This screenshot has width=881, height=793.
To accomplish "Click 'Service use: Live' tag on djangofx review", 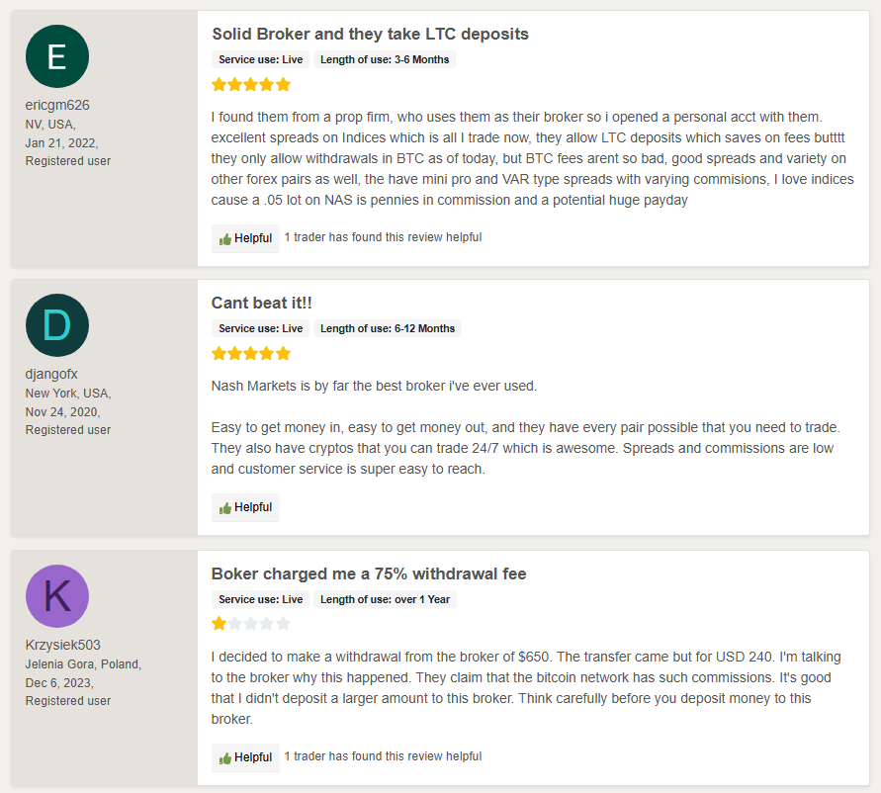I will tap(261, 329).
